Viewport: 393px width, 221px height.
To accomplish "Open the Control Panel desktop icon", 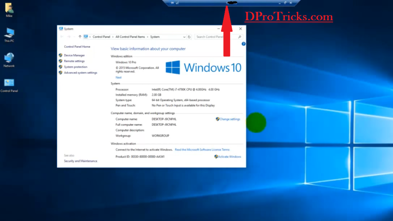I will click(9, 85).
